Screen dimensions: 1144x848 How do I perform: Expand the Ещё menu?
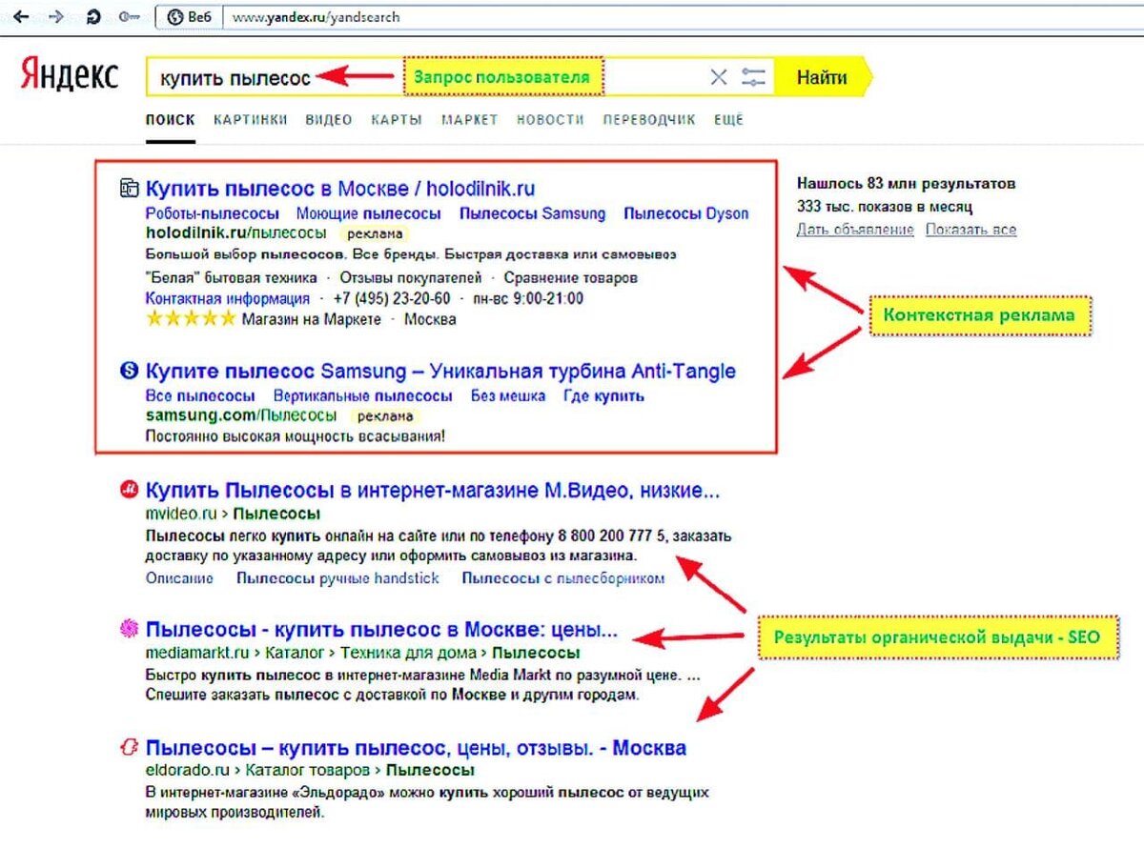(728, 120)
